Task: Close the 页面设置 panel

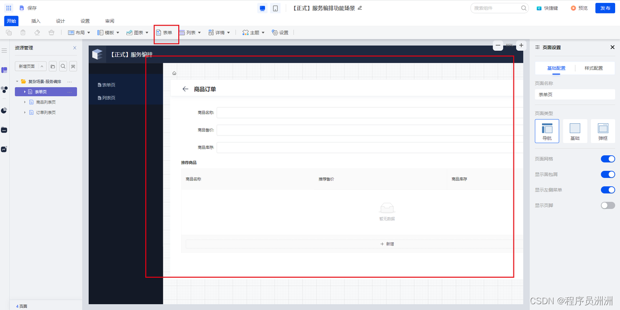Action: pos(612,47)
